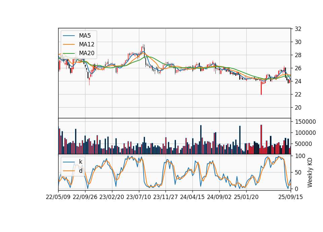323x232 pixels.
Task: Click the orange MA12 legend line
Action: [x=69, y=44]
